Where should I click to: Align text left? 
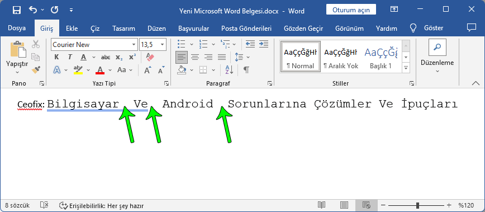[182, 57]
